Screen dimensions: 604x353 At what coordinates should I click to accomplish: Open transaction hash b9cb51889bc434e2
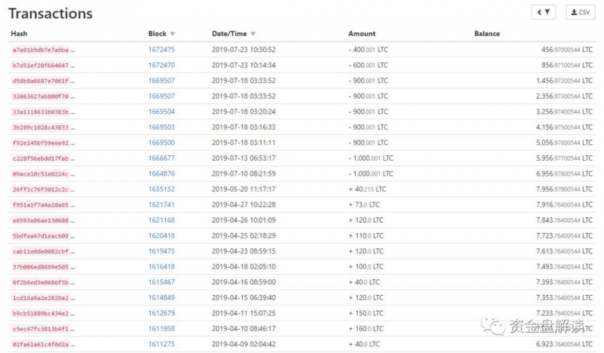pyautogui.click(x=41, y=313)
